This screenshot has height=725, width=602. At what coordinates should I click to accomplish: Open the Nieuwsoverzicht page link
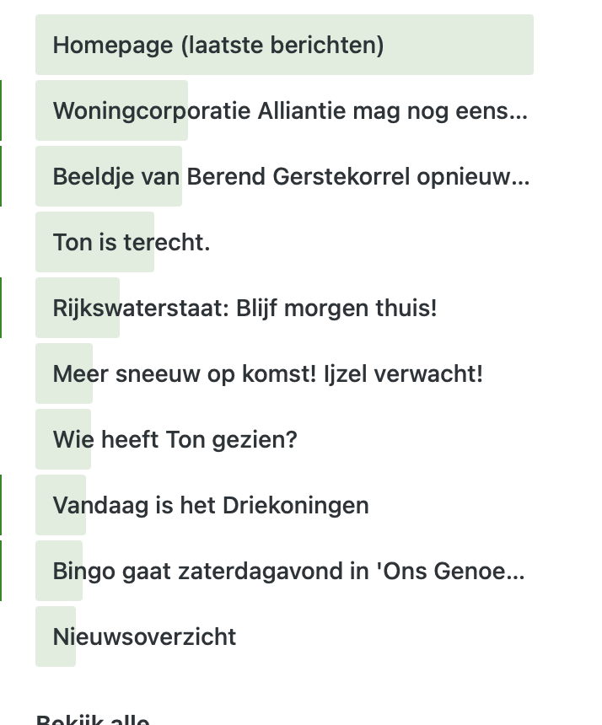tap(144, 636)
